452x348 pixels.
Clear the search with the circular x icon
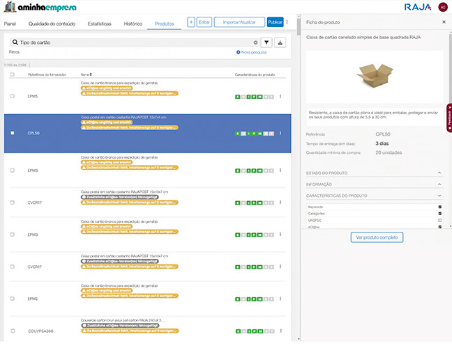point(255,42)
